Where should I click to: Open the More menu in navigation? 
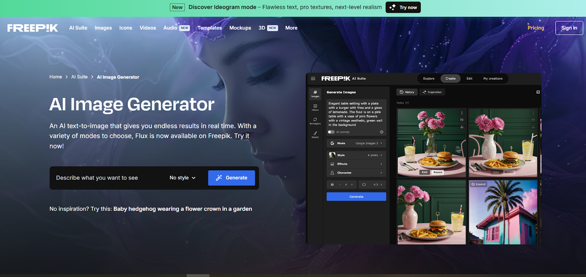point(292,28)
